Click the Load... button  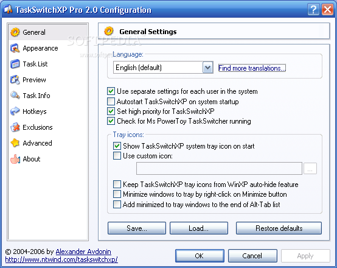click(x=198, y=228)
